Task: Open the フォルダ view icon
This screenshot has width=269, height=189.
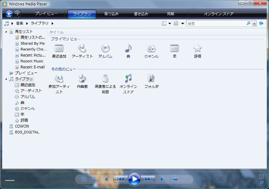Action: [x=151, y=78]
